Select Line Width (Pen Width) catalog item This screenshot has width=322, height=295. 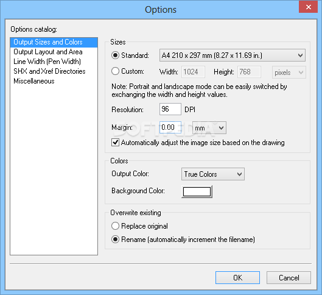coord(54,62)
